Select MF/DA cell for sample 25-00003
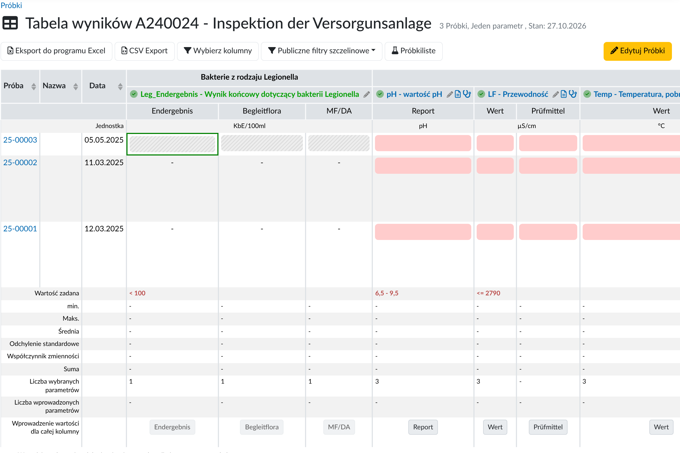 (339, 143)
